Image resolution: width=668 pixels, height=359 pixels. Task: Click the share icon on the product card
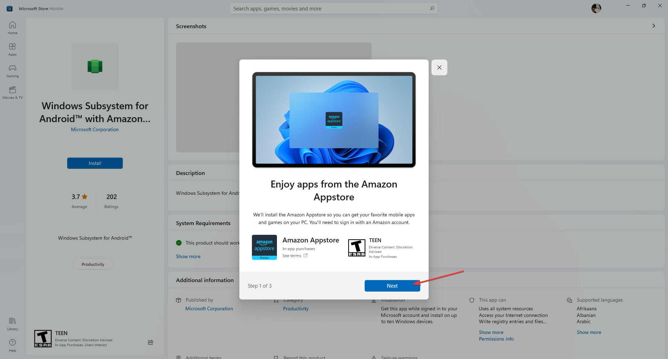coord(151,342)
